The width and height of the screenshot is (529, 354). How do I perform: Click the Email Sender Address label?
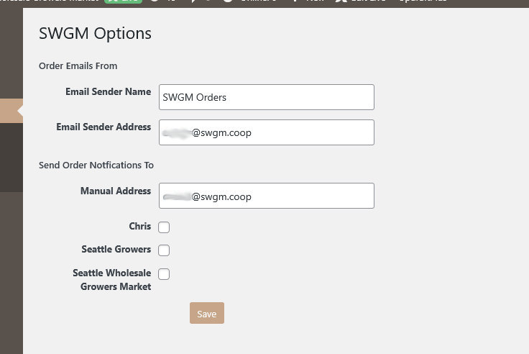click(103, 127)
